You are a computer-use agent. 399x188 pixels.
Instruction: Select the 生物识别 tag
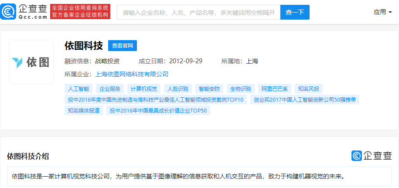point(241,89)
